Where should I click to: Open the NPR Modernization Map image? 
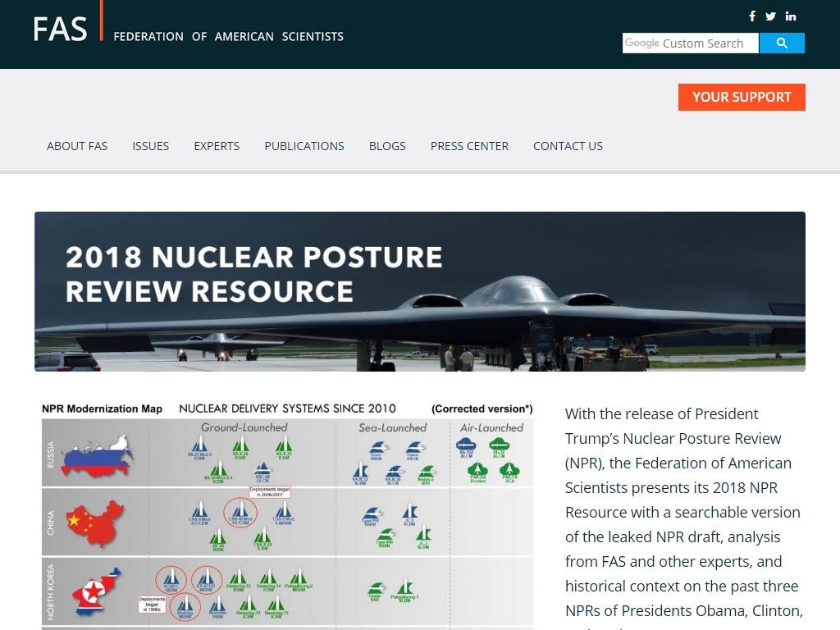[x=288, y=515]
